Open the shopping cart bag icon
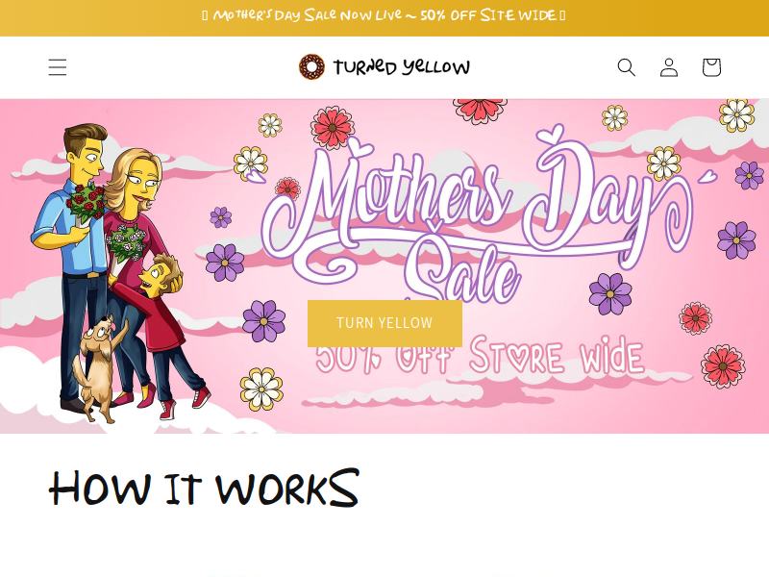The height and width of the screenshot is (577, 769). 711,67
